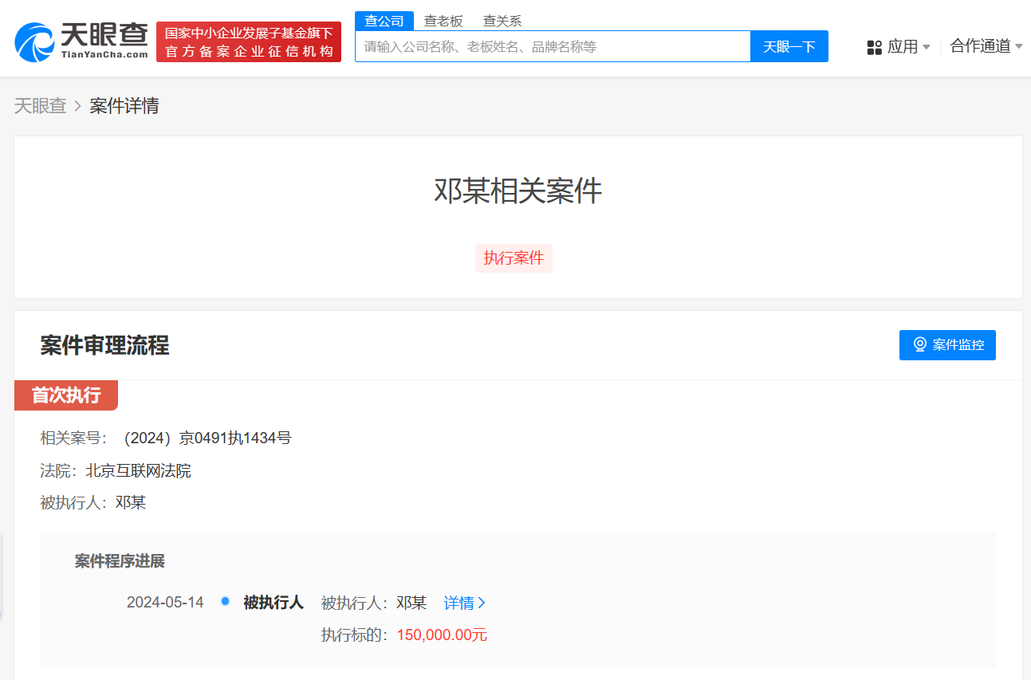1031x680 pixels.
Task: Open the 合作通道 dropdown
Action: coord(986,46)
